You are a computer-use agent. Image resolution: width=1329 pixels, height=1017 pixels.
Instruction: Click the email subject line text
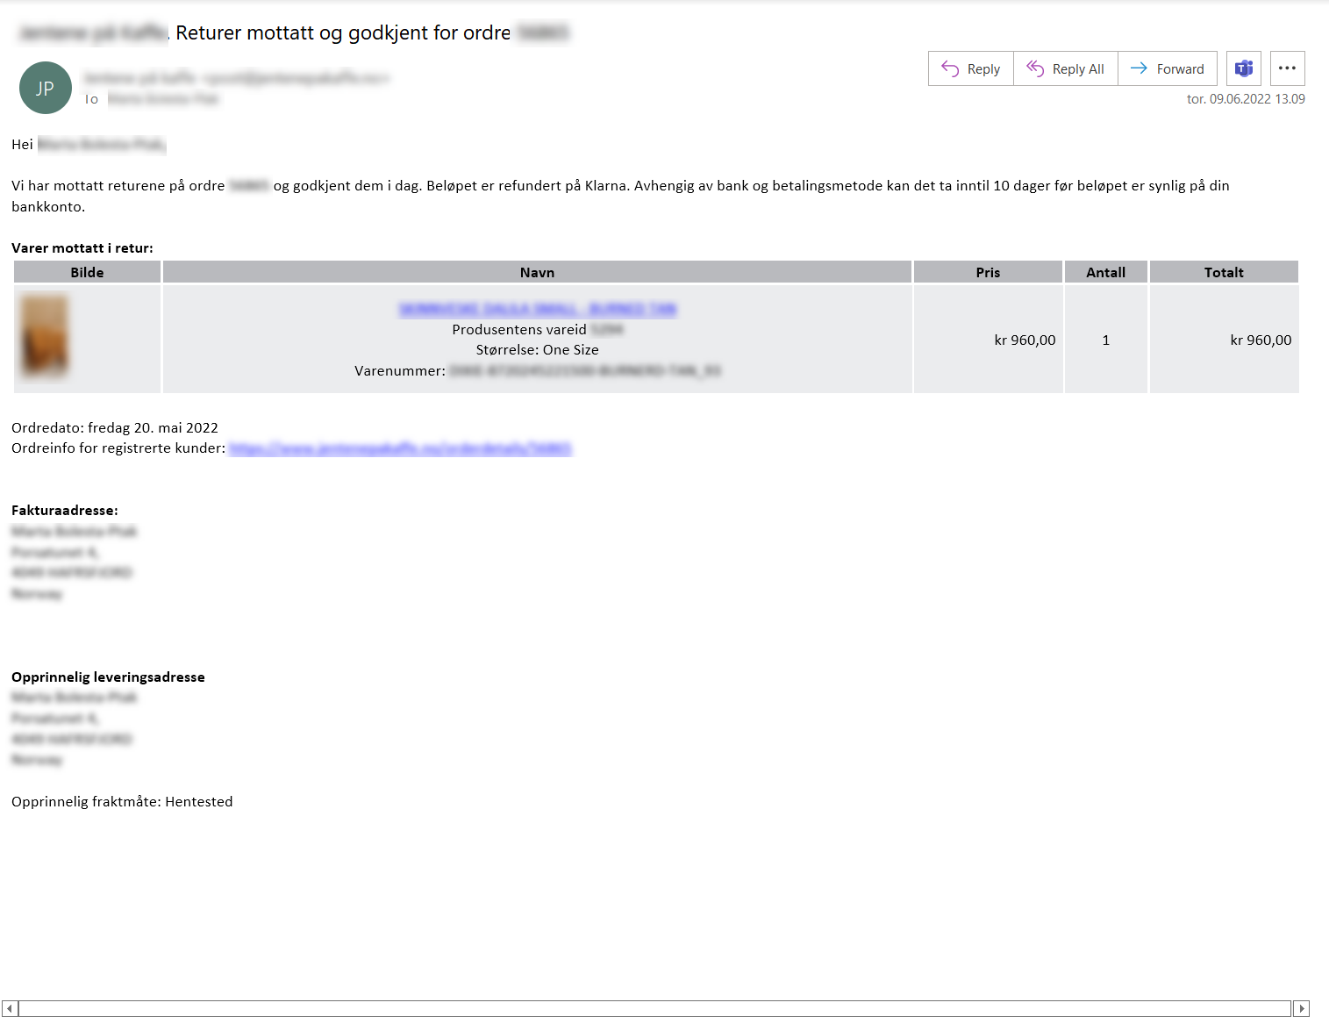point(342,33)
